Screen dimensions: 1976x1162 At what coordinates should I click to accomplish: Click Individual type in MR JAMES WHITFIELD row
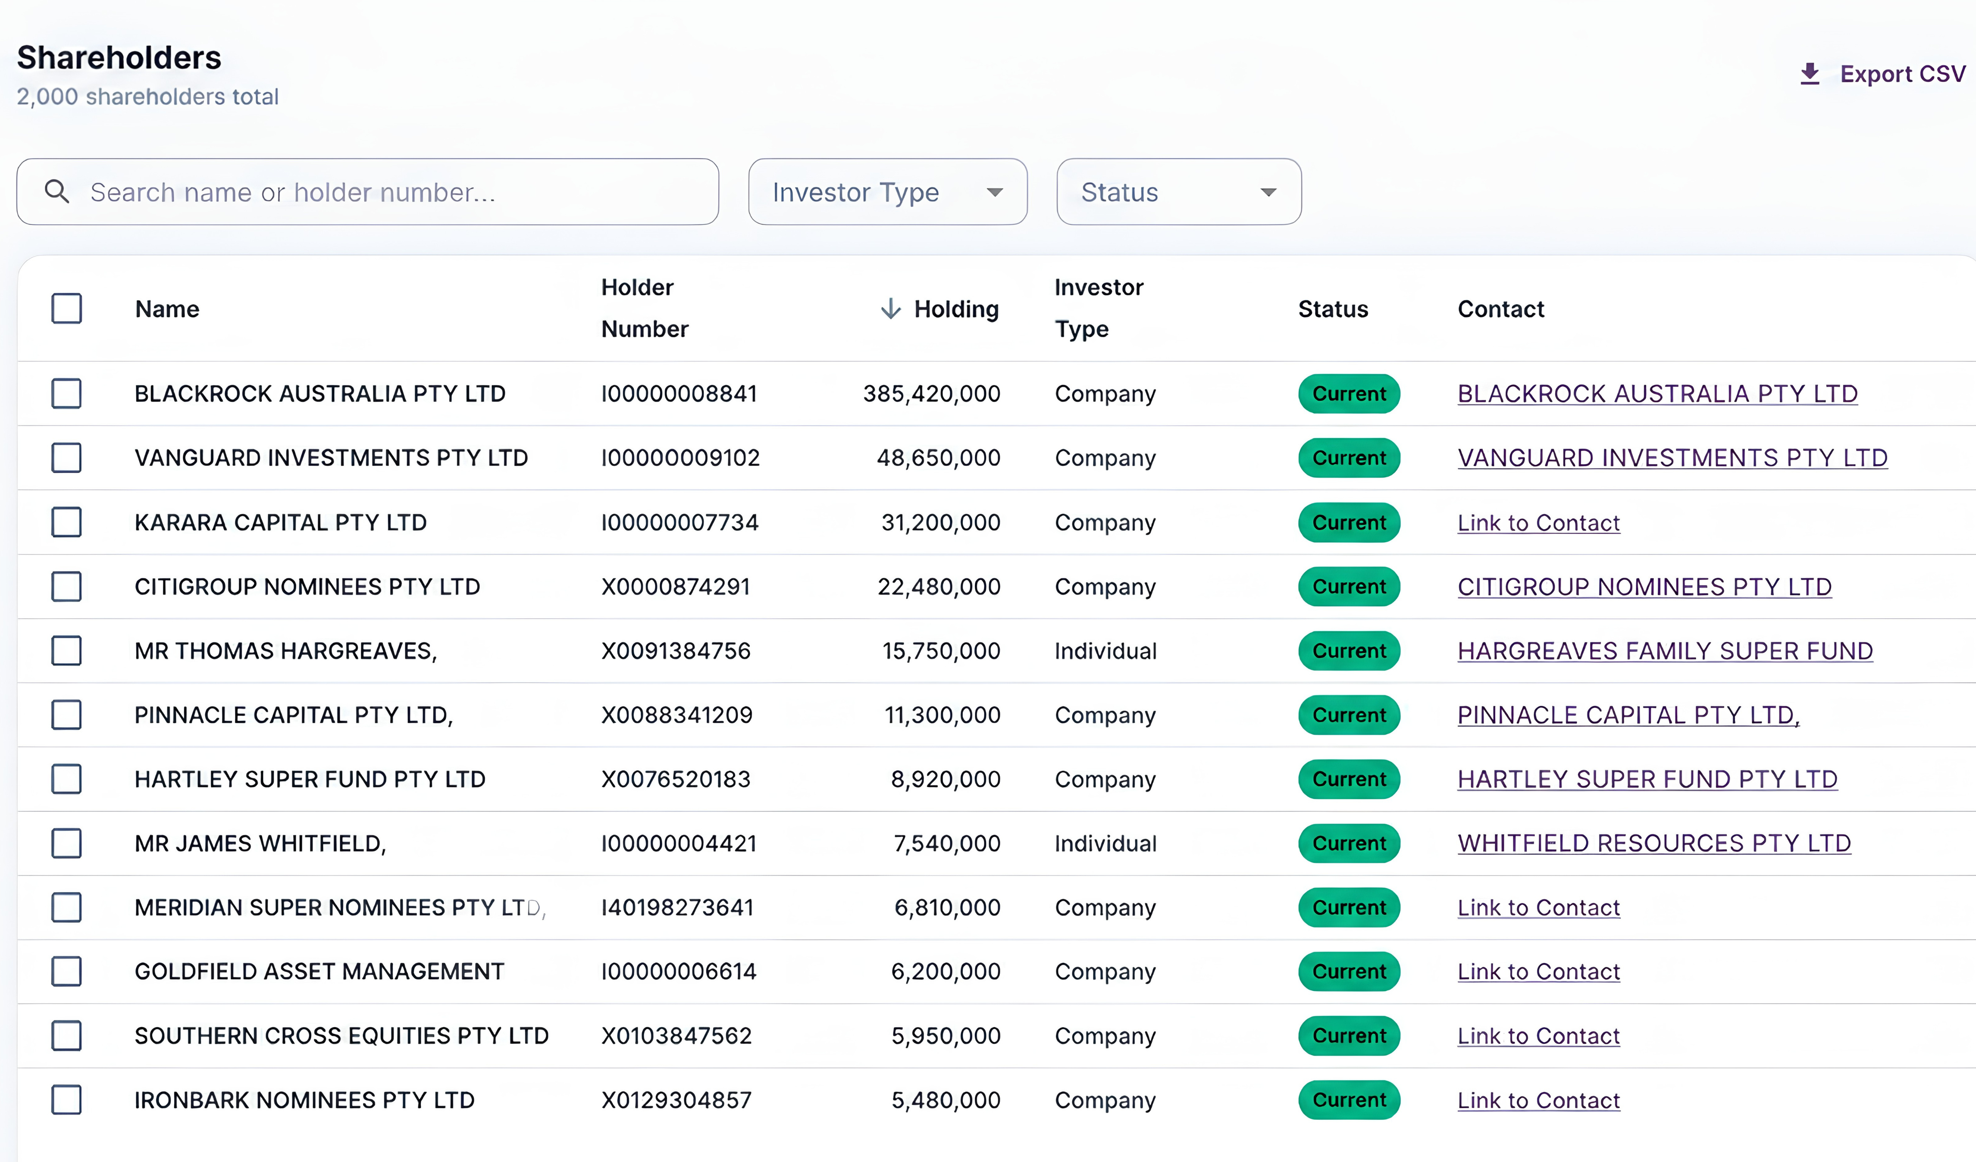pos(1105,843)
